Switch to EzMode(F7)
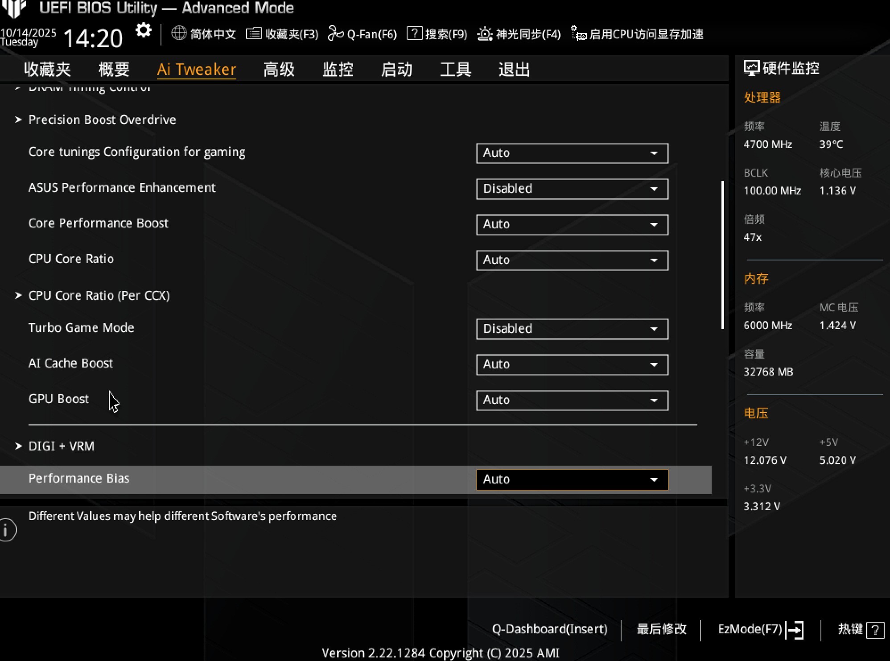 coord(750,629)
